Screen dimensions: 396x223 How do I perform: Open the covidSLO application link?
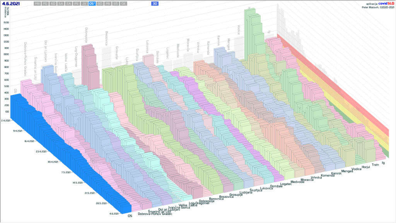[386, 3]
